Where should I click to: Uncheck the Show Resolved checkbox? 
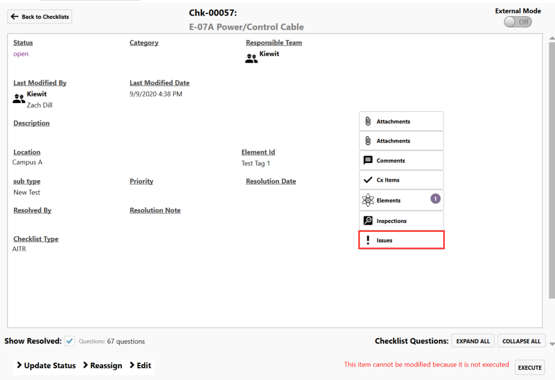70,341
